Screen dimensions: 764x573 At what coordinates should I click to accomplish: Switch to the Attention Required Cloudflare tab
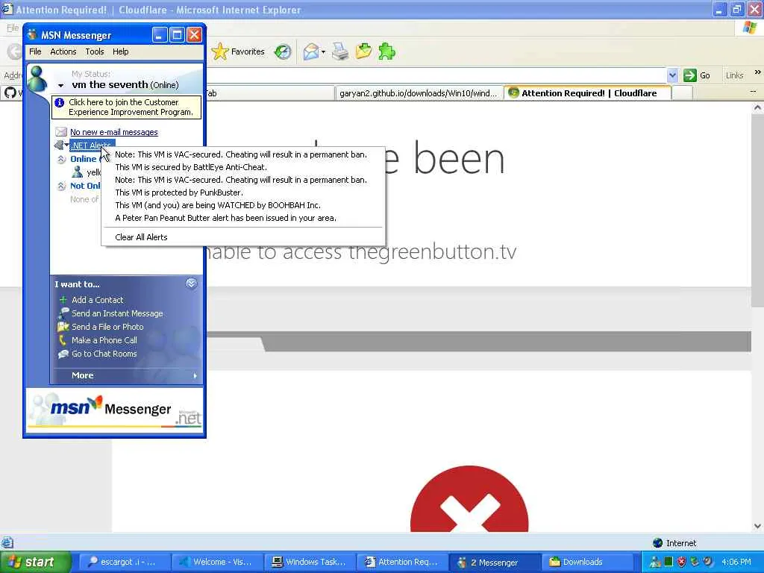[x=588, y=93]
